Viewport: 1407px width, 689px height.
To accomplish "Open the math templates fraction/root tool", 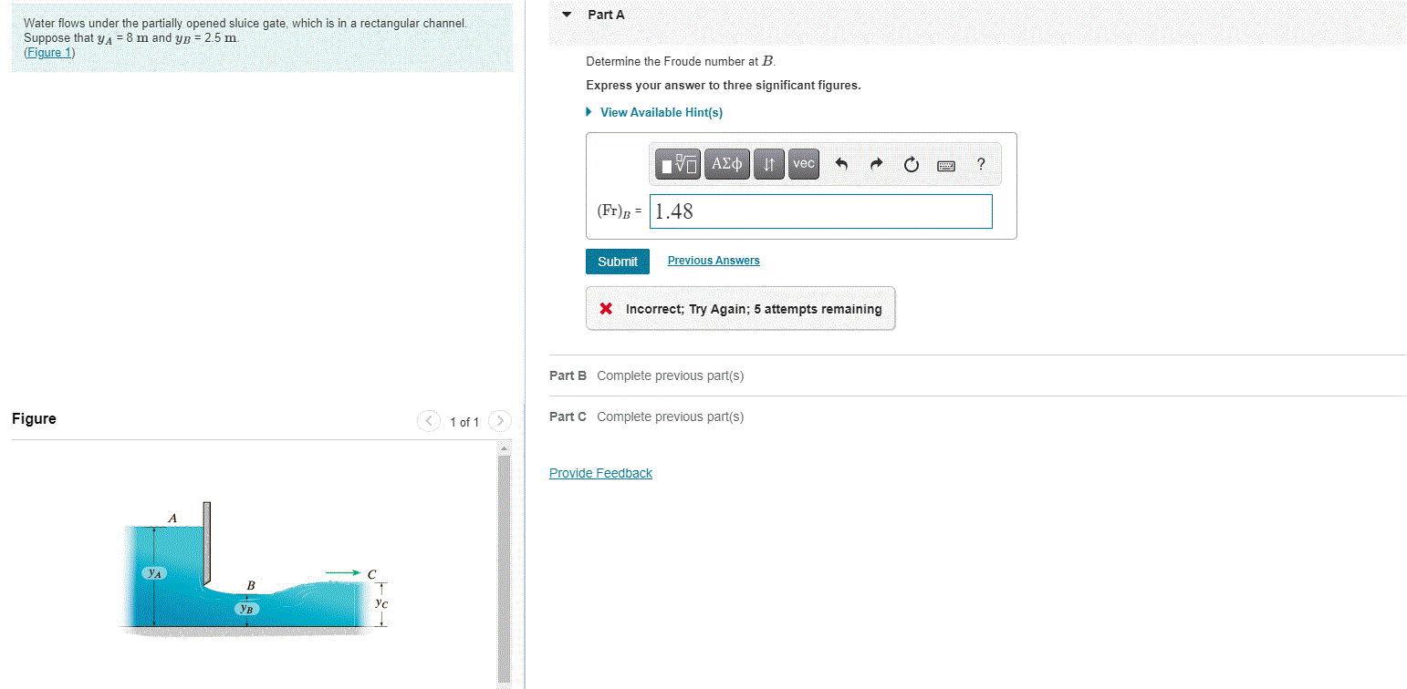I will coord(679,164).
